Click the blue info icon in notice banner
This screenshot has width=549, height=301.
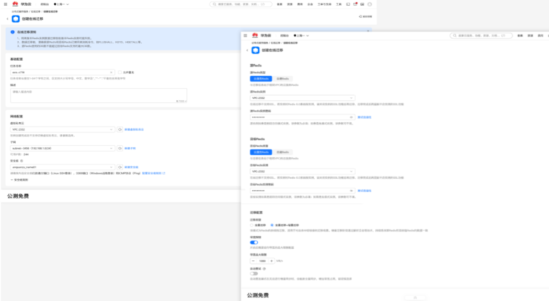(13, 32)
